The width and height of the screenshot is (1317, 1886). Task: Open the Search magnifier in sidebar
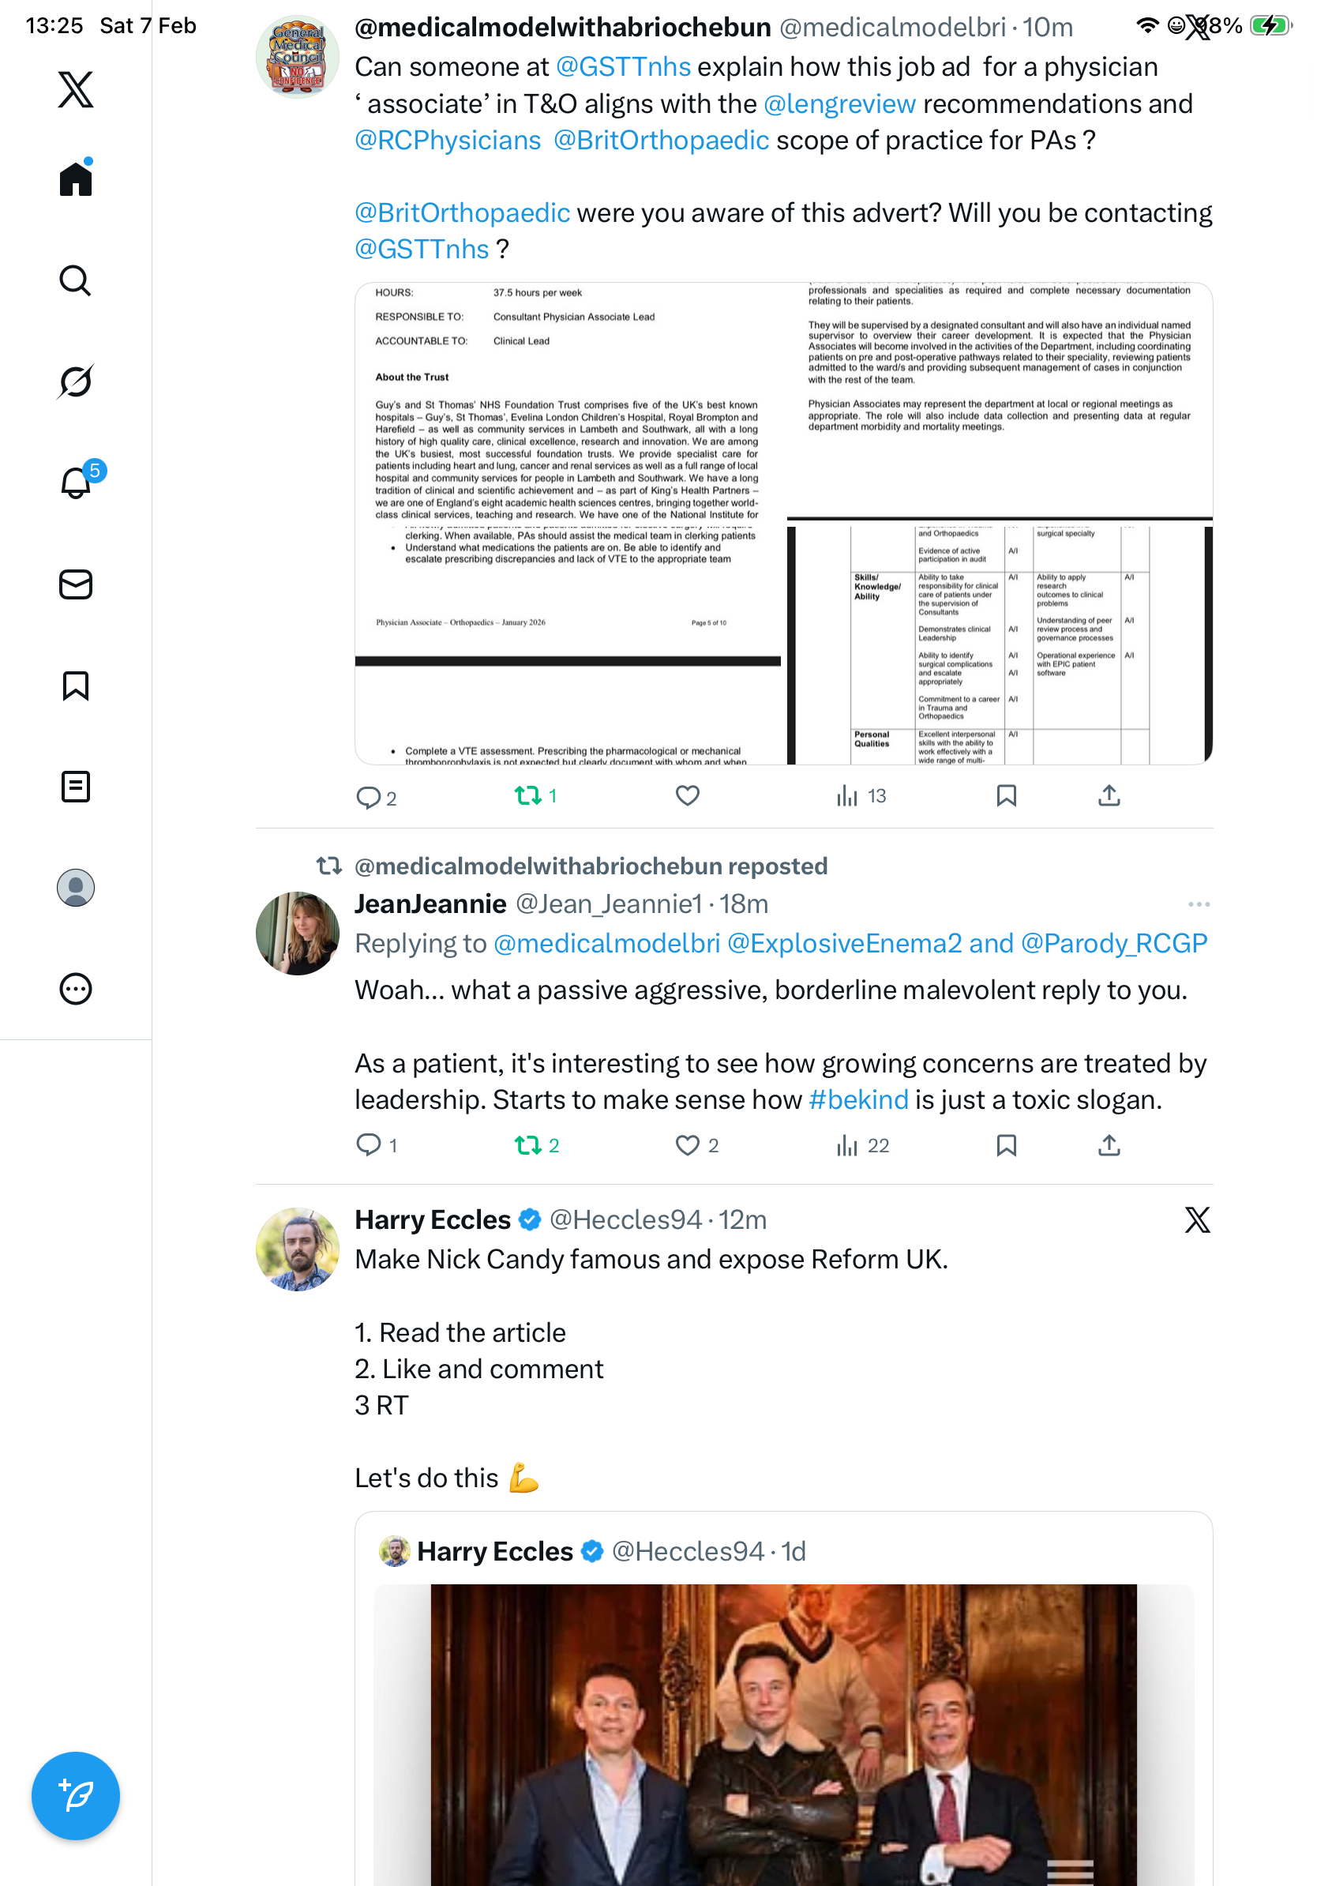click(76, 280)
